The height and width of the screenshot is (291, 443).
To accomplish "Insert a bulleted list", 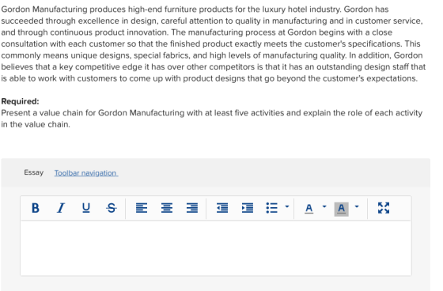I will 272,208.
